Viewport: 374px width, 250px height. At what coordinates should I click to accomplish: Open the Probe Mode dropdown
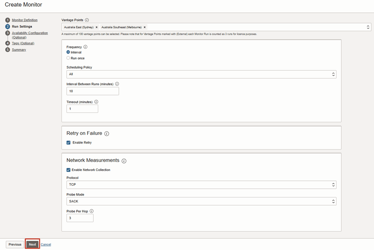(x=201, y=202)
